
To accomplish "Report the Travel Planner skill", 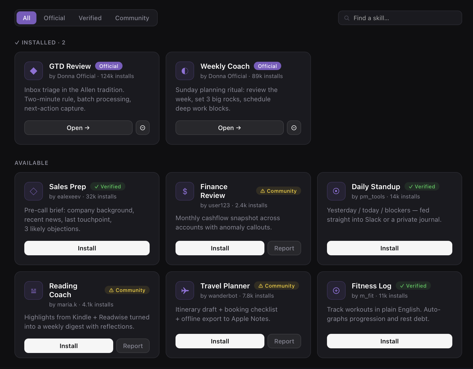I will coord(284,341).
